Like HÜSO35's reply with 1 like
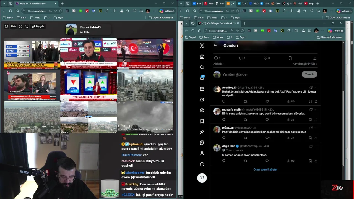Image resolution: width=354 pixels, height=199 pixels. click(x=268, y=138)
